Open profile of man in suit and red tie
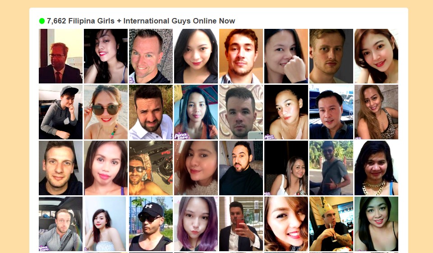 [x=61, y=56]
